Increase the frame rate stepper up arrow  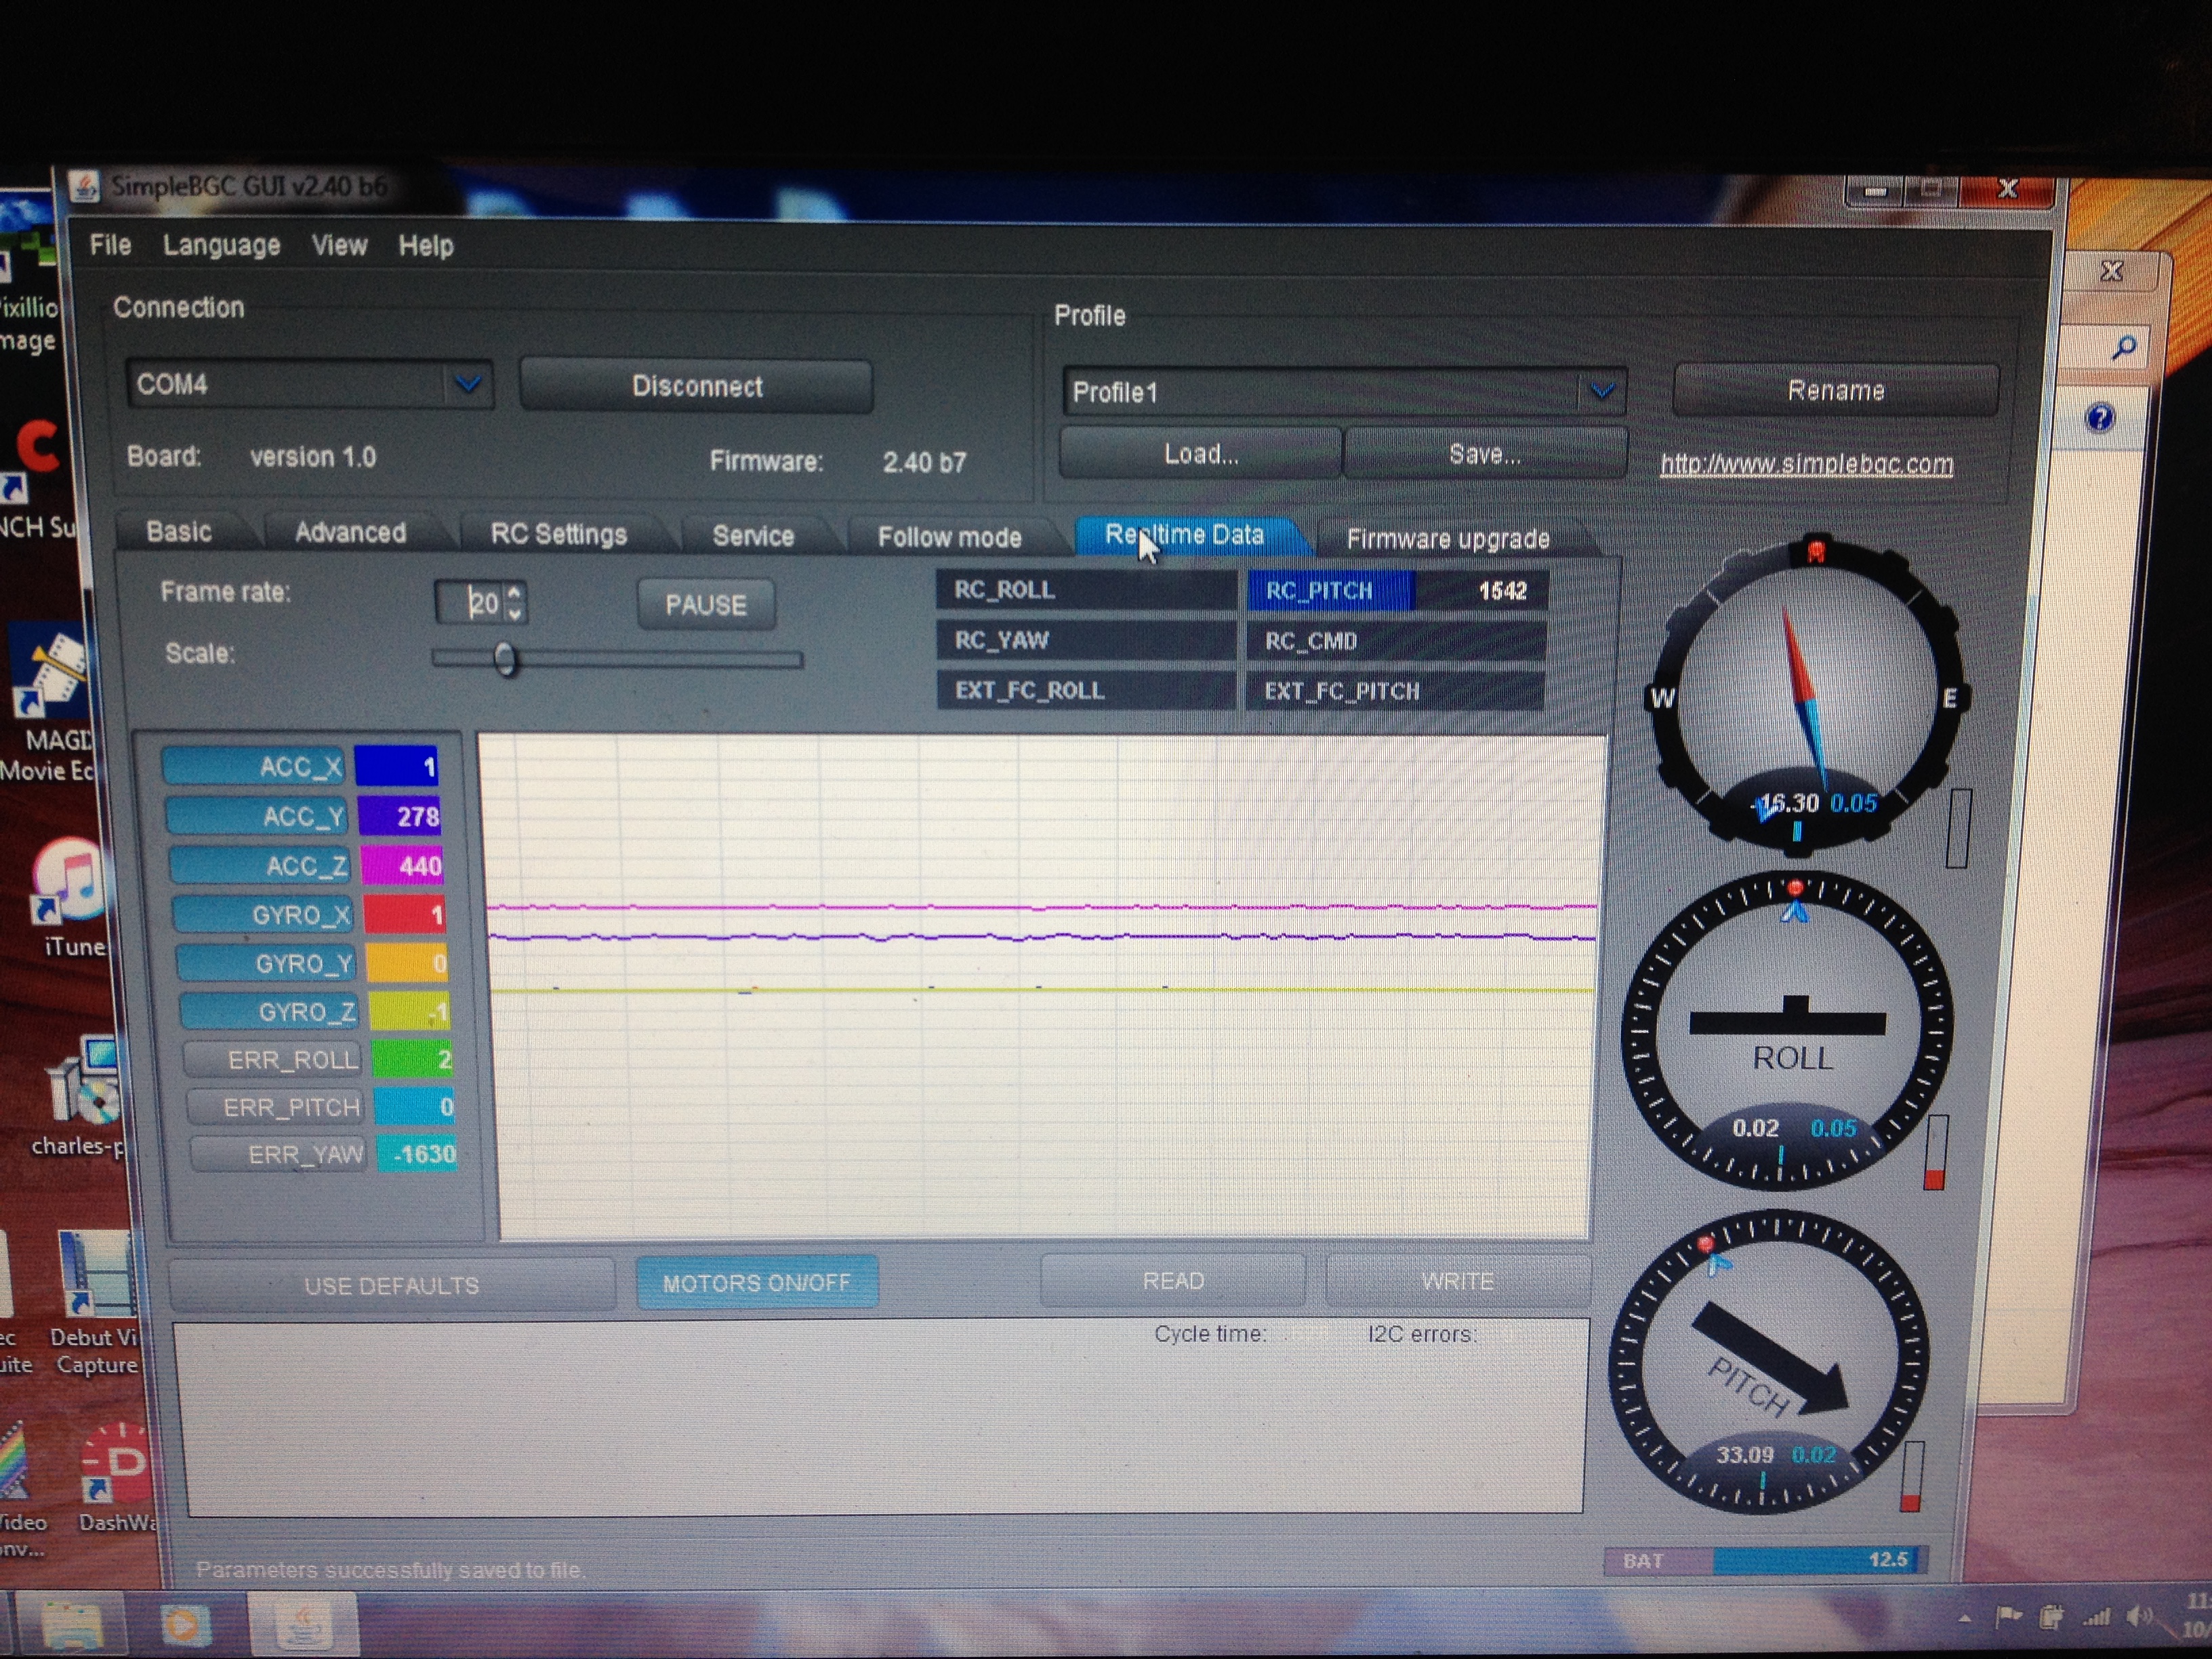tap(514, 592)
